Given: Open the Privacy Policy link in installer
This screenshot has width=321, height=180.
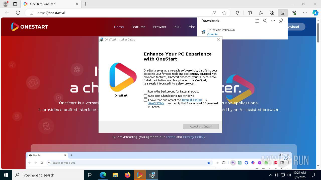Looking at the screenshot, I should 156,103.
